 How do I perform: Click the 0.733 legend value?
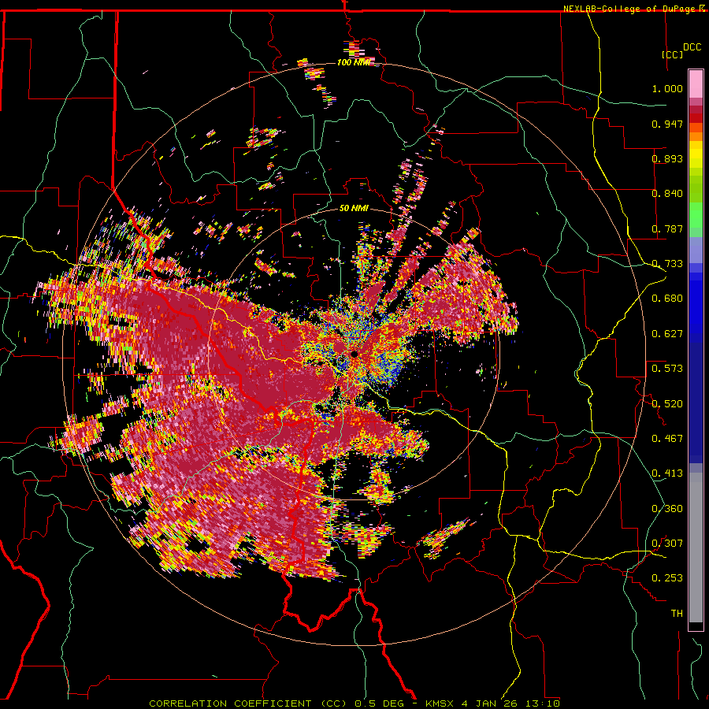(x=667, y=264)
